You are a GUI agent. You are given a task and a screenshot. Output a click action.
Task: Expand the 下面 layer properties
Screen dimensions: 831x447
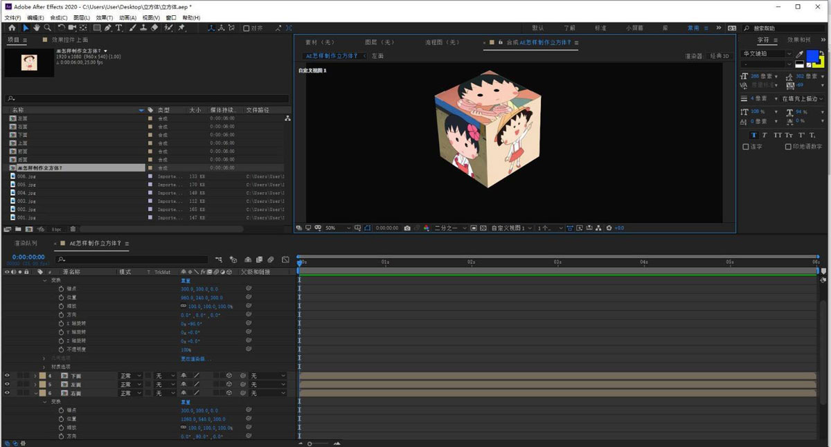(x=35, y=376)
